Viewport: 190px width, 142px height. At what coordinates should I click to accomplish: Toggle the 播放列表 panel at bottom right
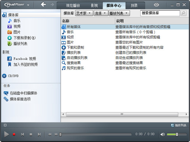coord(179,125)
